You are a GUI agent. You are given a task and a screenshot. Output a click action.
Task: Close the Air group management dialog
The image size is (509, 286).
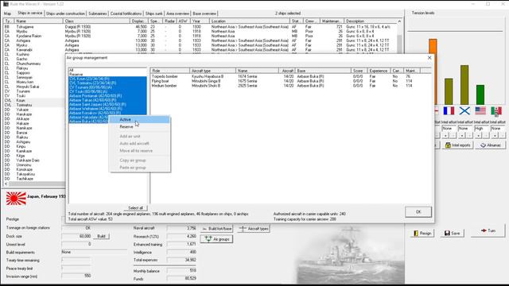point(429,57)
